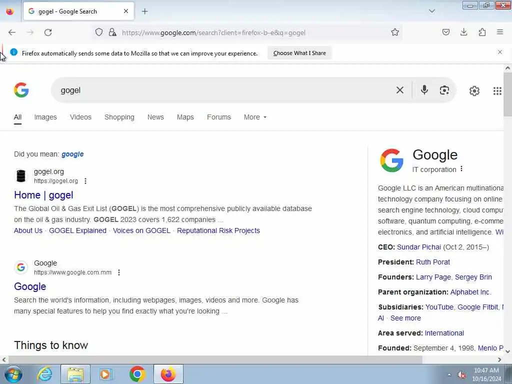Open the Google apps grid icon

coord(497,91)
